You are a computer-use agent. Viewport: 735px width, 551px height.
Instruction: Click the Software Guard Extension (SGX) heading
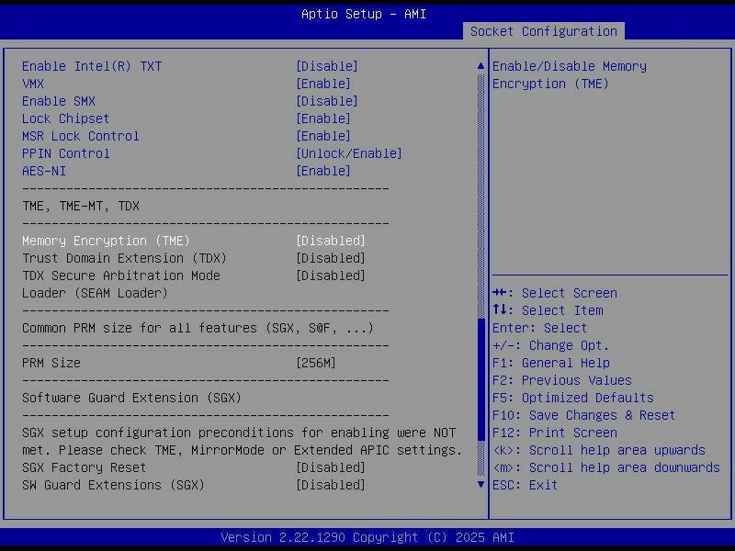pyautogui.click(x=131, y=398)
